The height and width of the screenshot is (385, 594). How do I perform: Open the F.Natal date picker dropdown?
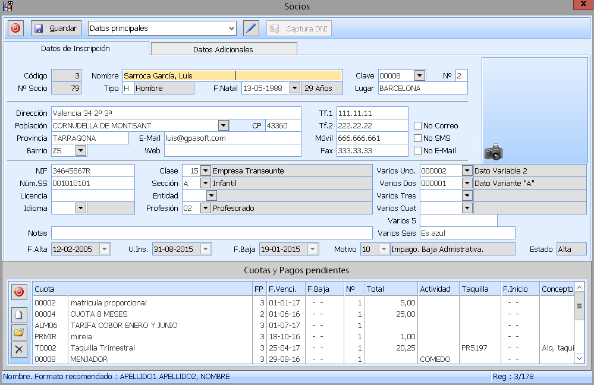click(294, 88)
